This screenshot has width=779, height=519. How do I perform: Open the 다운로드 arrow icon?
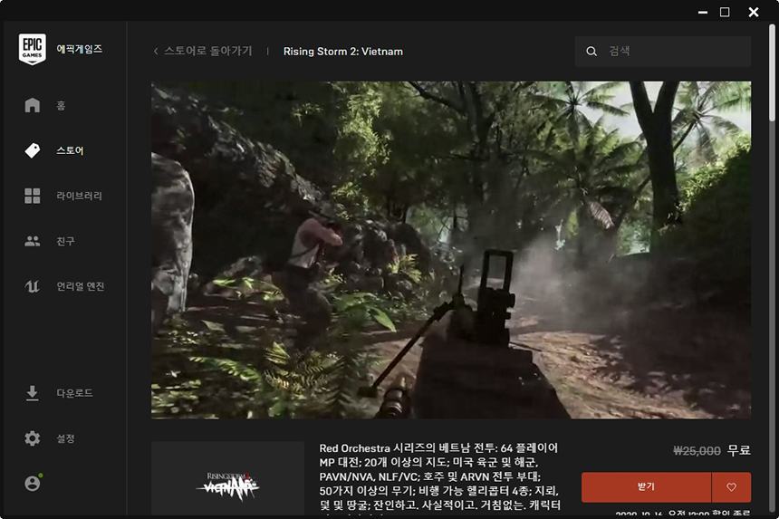[x=33, y=393]
